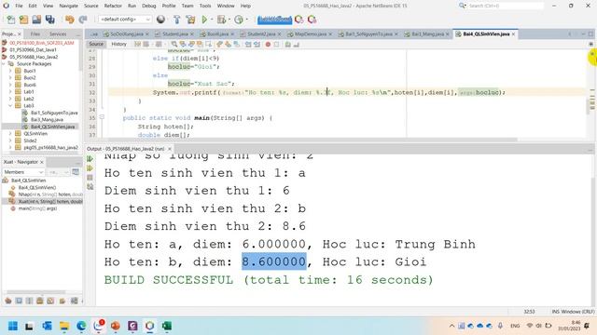
Task: Click the yellow Rerun with options arrow
Action: [90, 168]
